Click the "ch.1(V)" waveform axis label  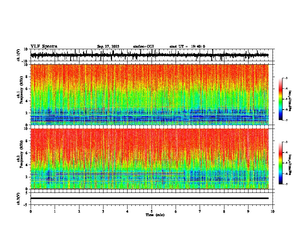[x=19, y=55]
